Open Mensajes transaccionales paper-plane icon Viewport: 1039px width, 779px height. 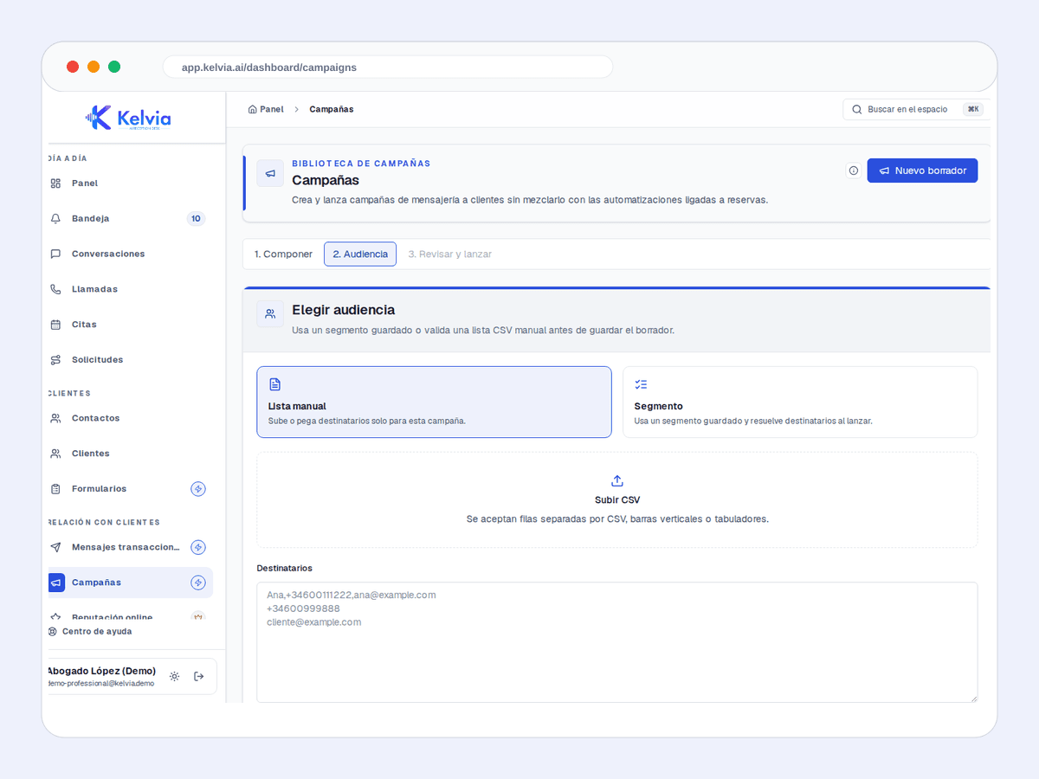(55, 547)
